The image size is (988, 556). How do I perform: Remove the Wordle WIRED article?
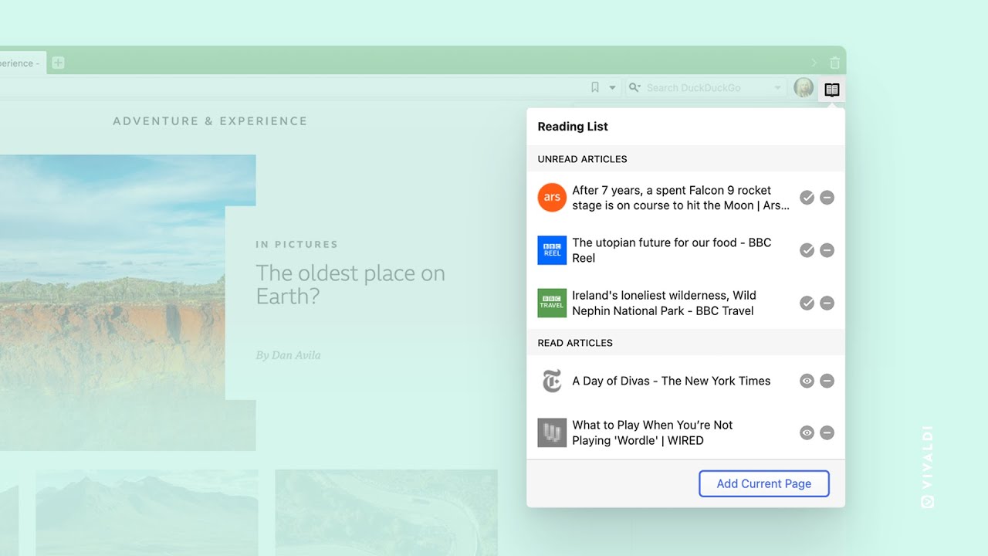(x=827, y=432)
